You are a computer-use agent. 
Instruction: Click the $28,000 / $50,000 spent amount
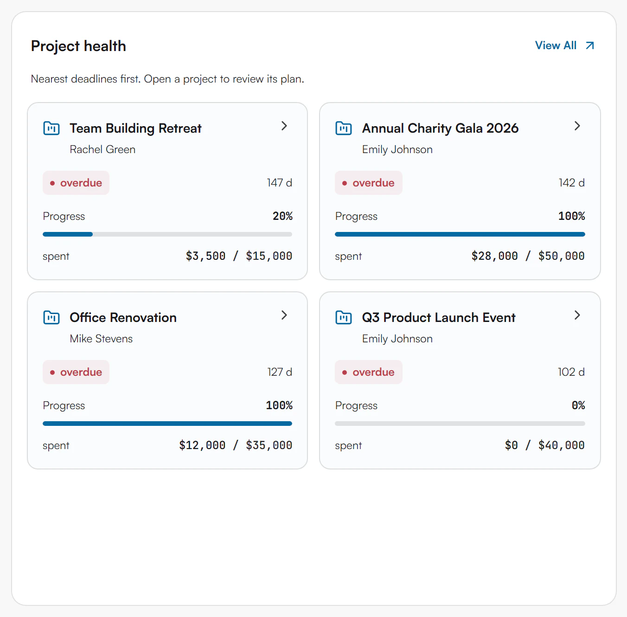528,256
